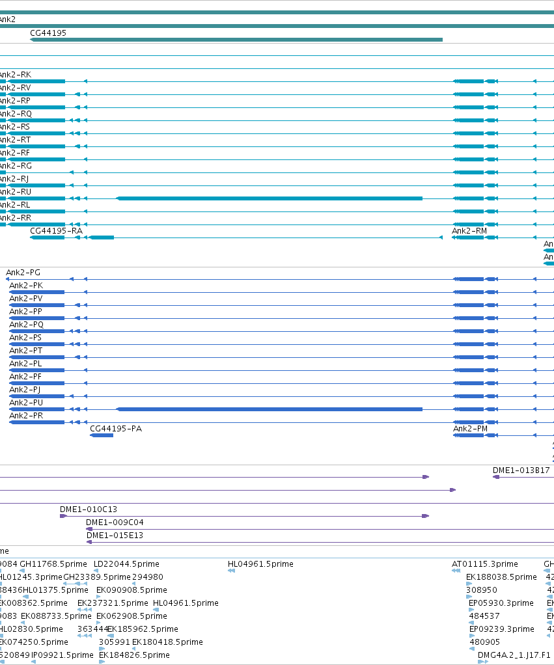Open the Ank2-RU transcript label

tap(16, 192)
